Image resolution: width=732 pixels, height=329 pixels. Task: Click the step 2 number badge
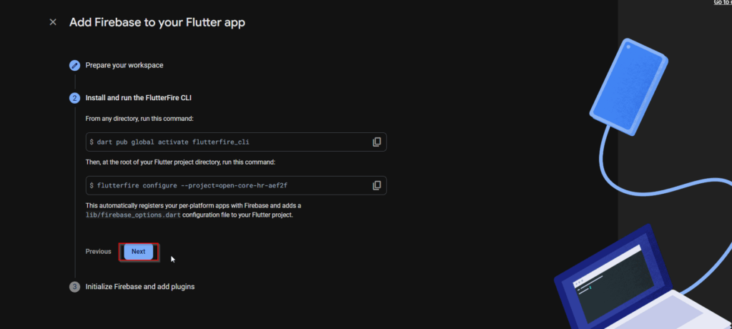tap(74, 97)
